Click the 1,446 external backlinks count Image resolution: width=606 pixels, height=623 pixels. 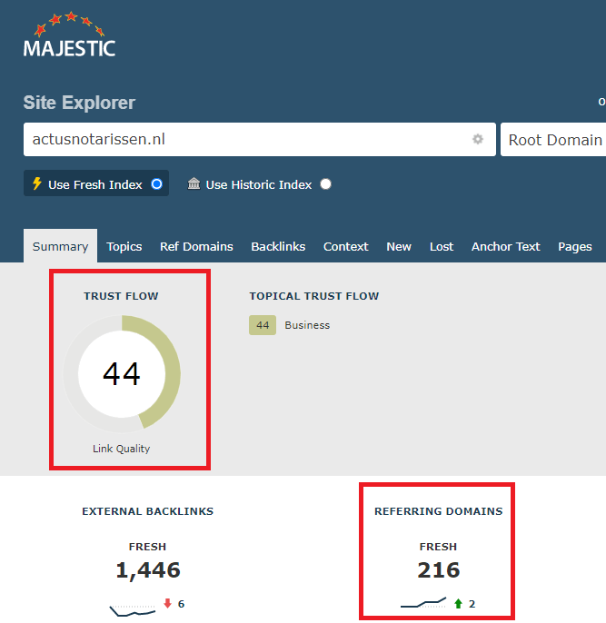[148, 570]
